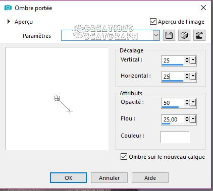
Task: Click the shadow offset crosshair handle
Action: 70,111
